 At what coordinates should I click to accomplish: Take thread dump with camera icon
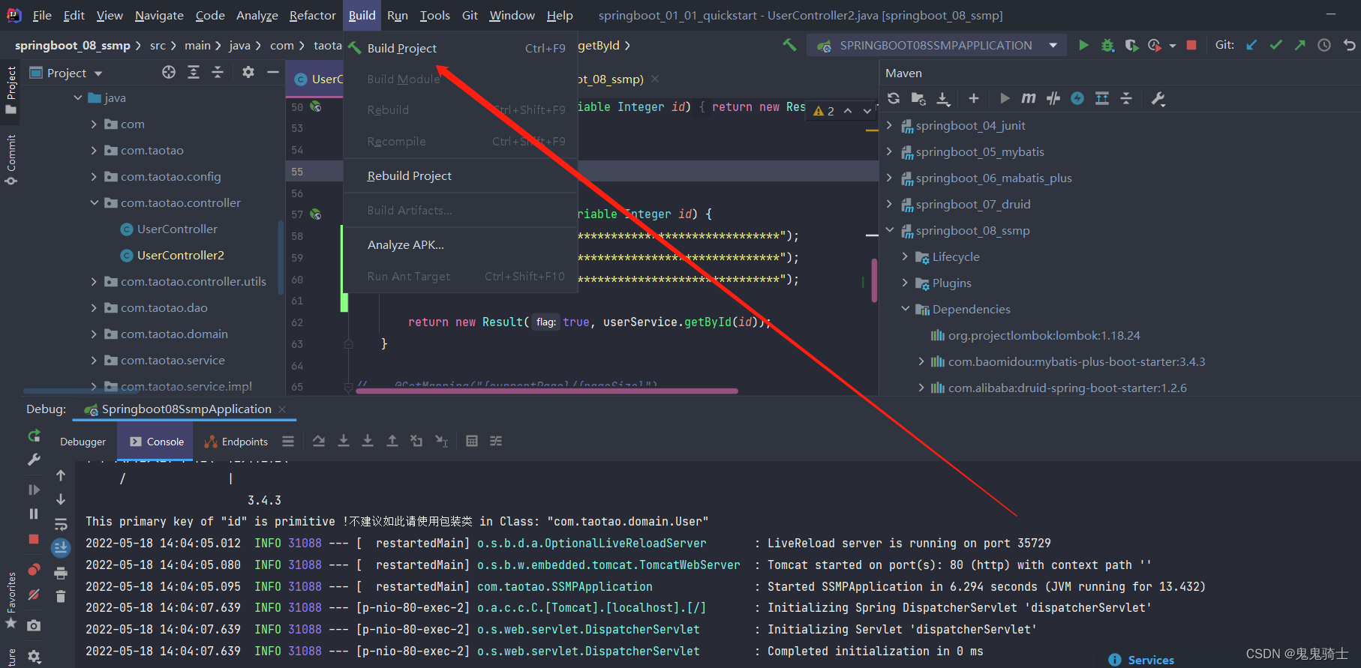(34, 625)
